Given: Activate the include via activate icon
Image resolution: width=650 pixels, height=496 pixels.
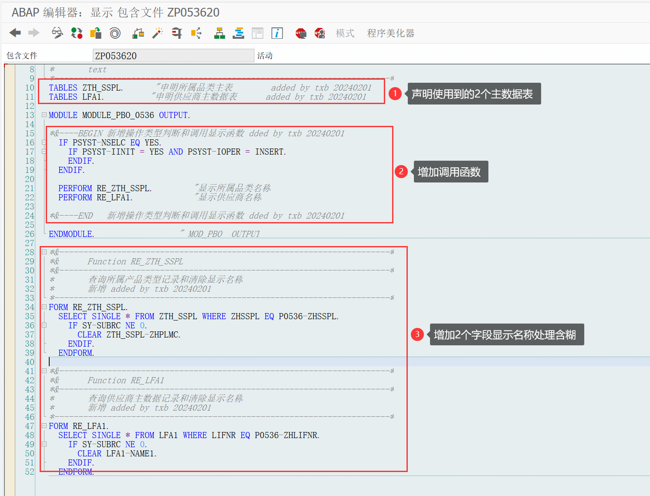Looking at the screenshot, I should pyautogui.click(x=96, y=33).
